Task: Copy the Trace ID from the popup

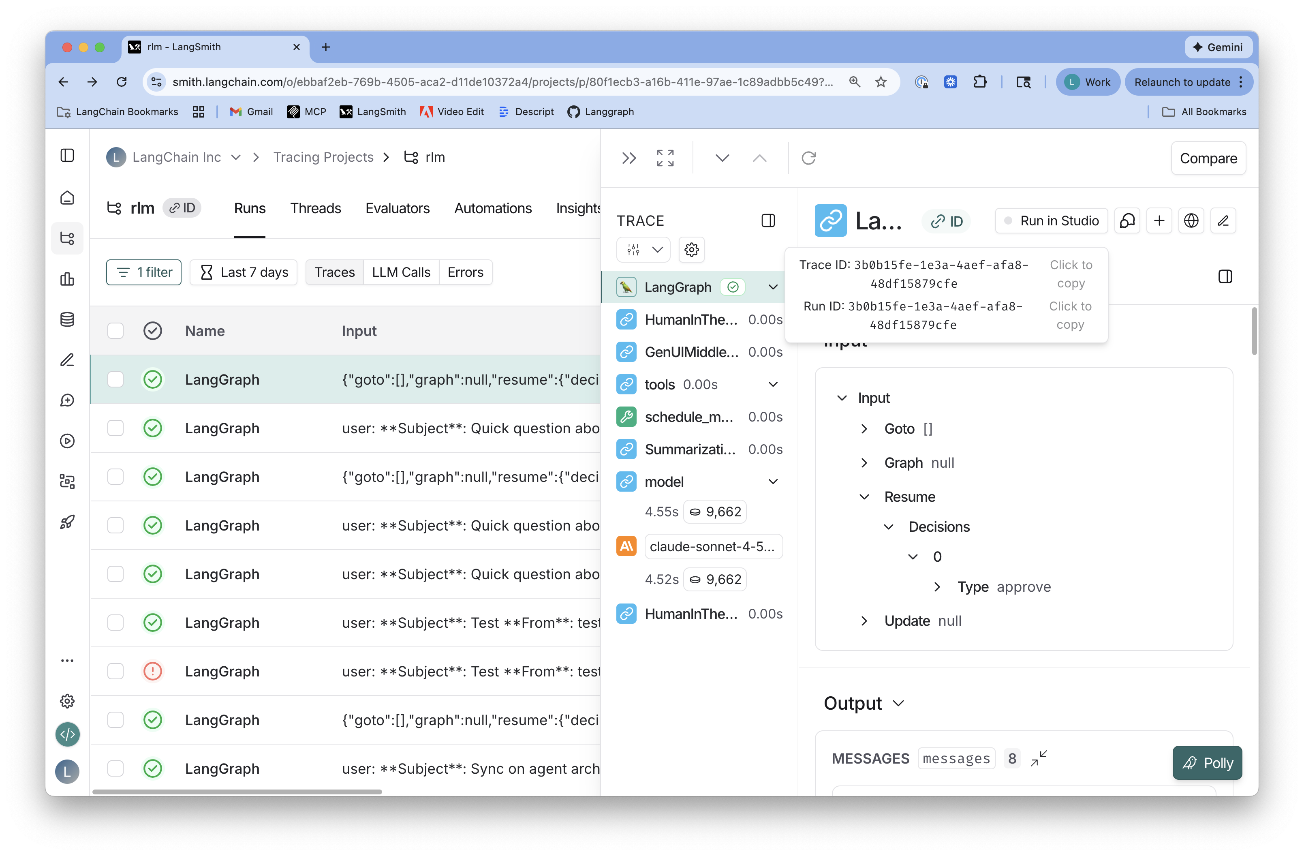Action: click(x=1071, y=274)
